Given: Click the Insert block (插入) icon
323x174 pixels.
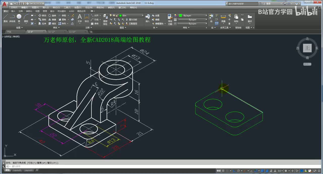Looking at the screenshot, I should (148, 18).
